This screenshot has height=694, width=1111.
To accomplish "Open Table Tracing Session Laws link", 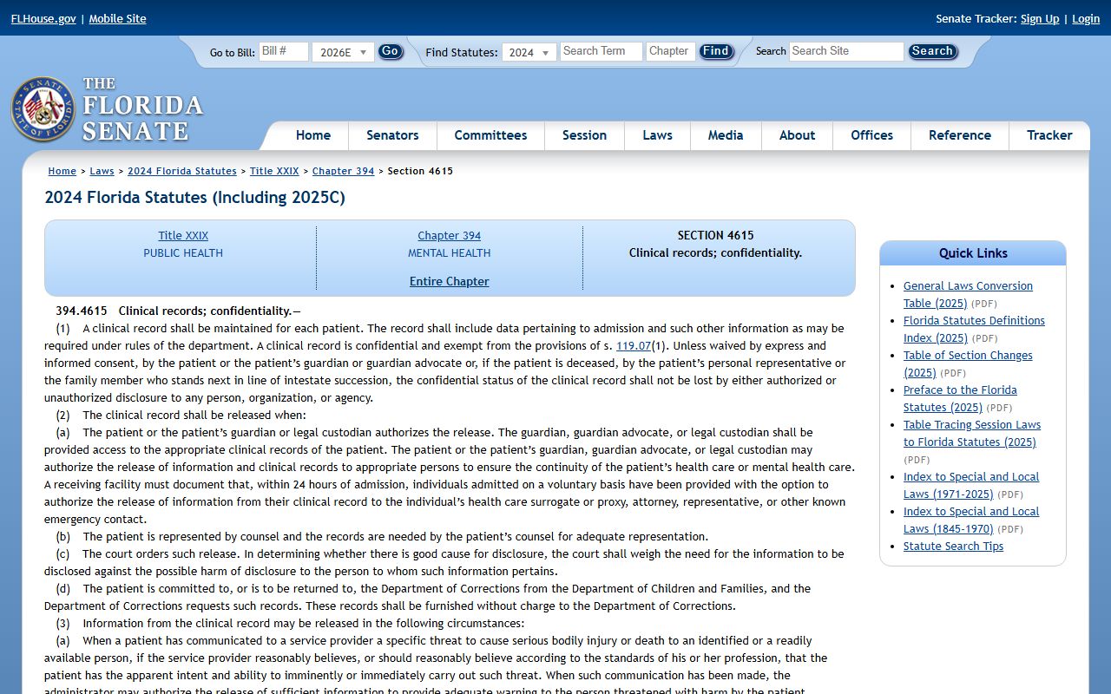I will pyautogui.click(x=972, y=433).
